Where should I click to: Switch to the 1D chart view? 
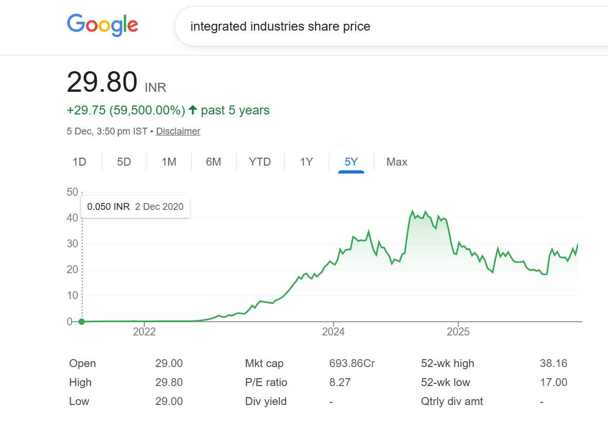point(80,162)
